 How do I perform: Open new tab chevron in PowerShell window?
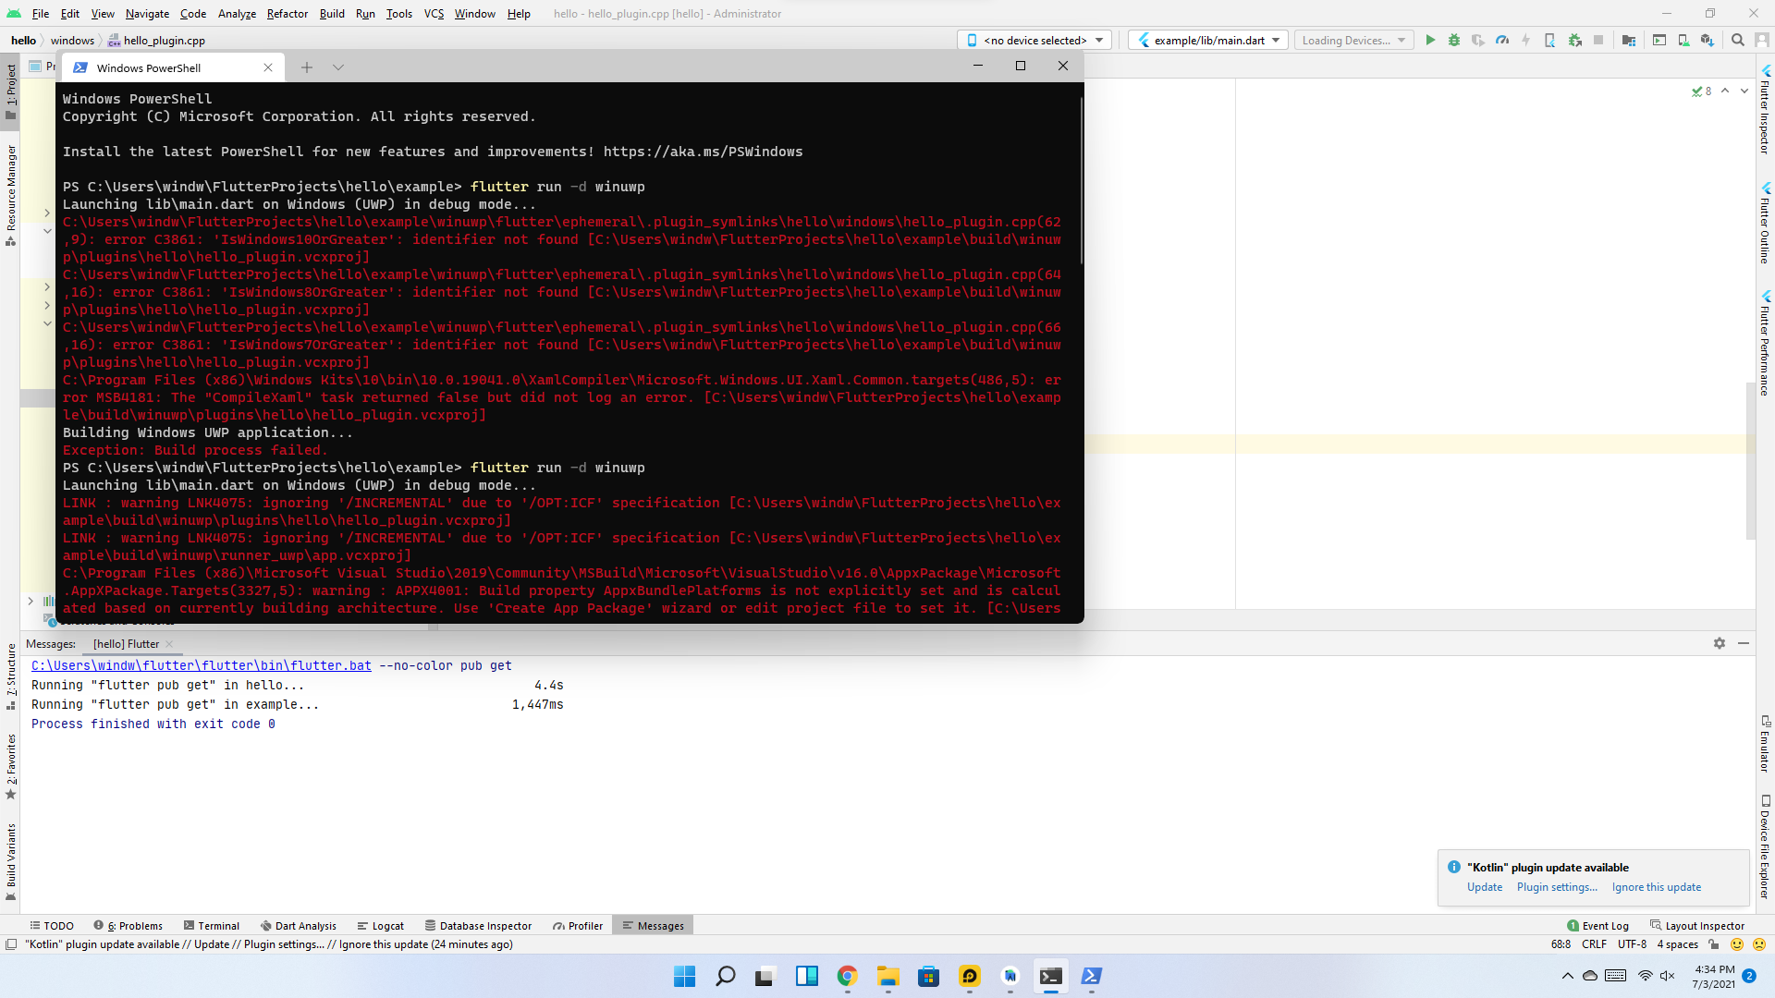coord(338,67)
